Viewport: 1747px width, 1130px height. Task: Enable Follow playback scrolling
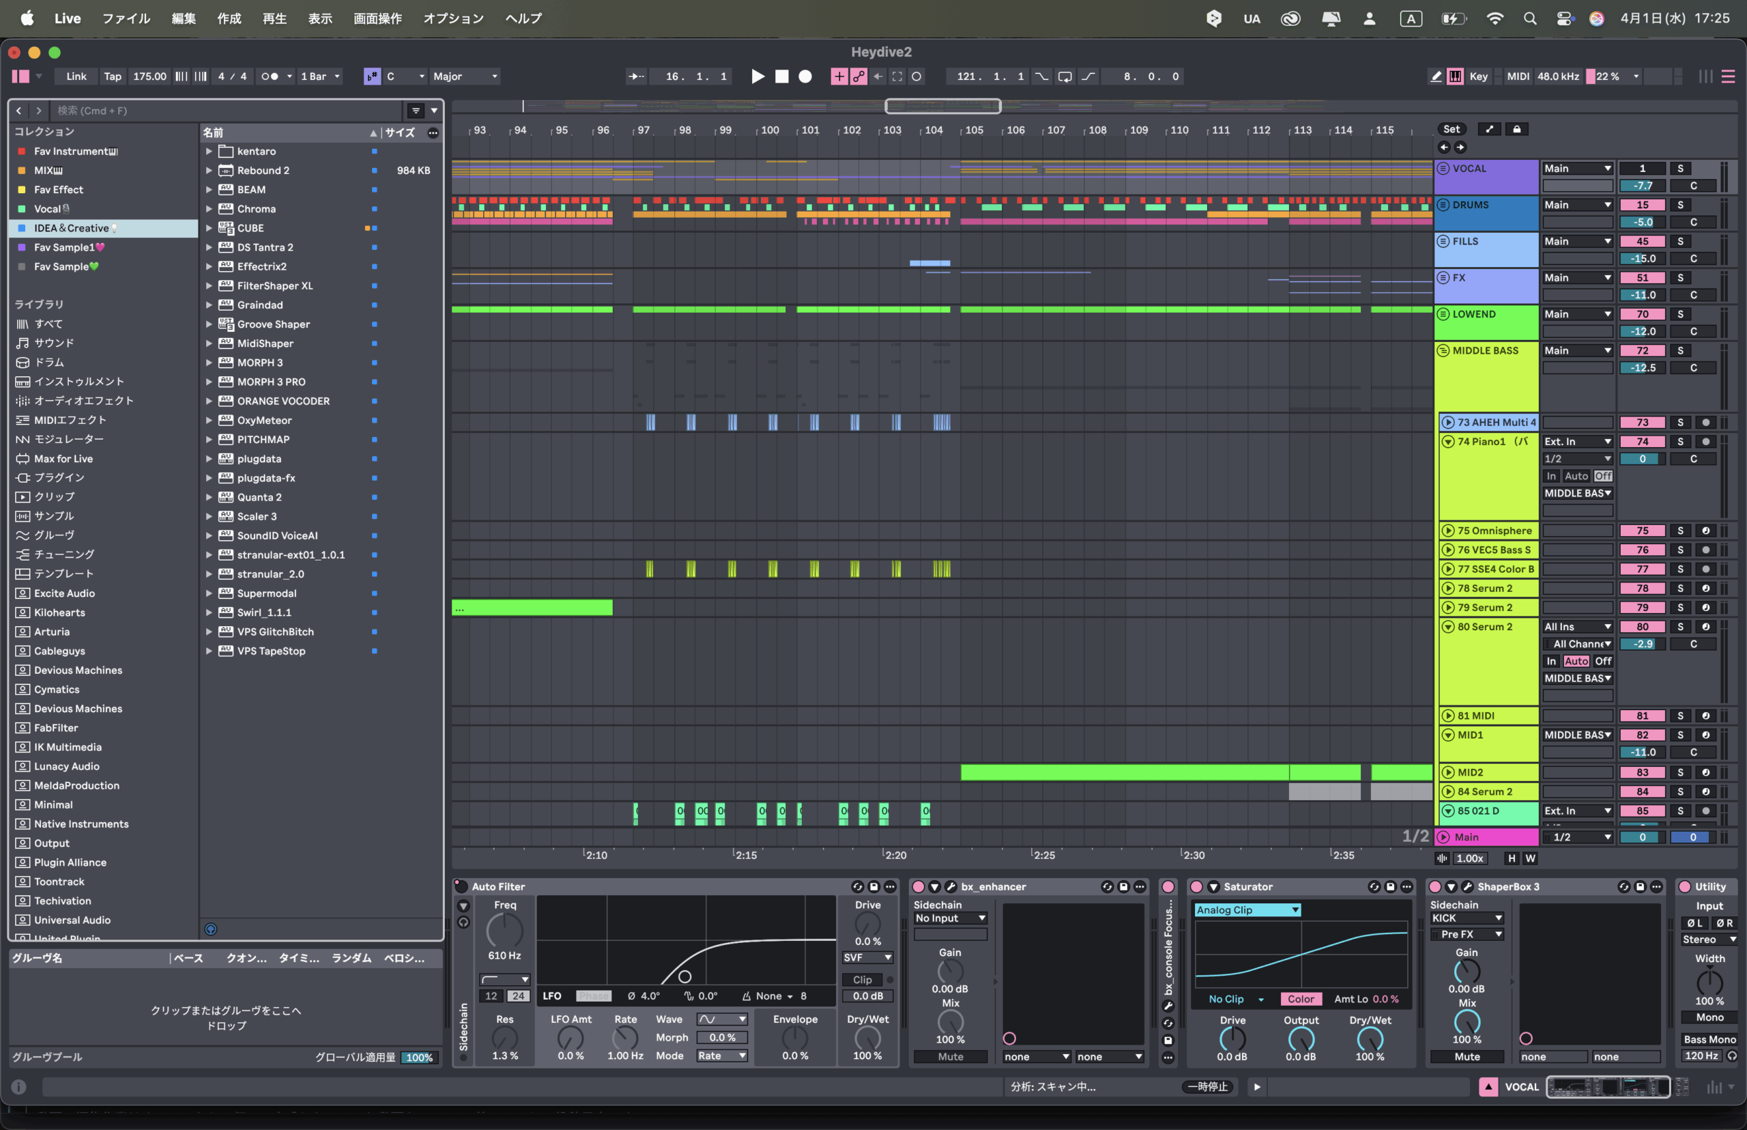click(x=637, y=76)
